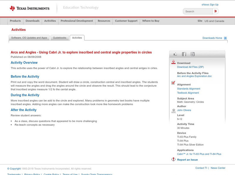Click the Published on 06/09/2008 text
The width and height of the screenshot is (235, 175).
coord(26,57)
